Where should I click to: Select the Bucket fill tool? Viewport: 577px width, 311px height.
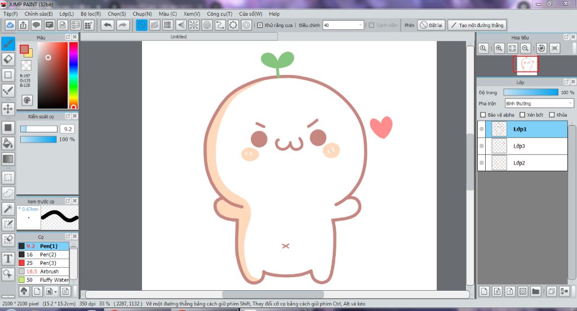point(8,143)
